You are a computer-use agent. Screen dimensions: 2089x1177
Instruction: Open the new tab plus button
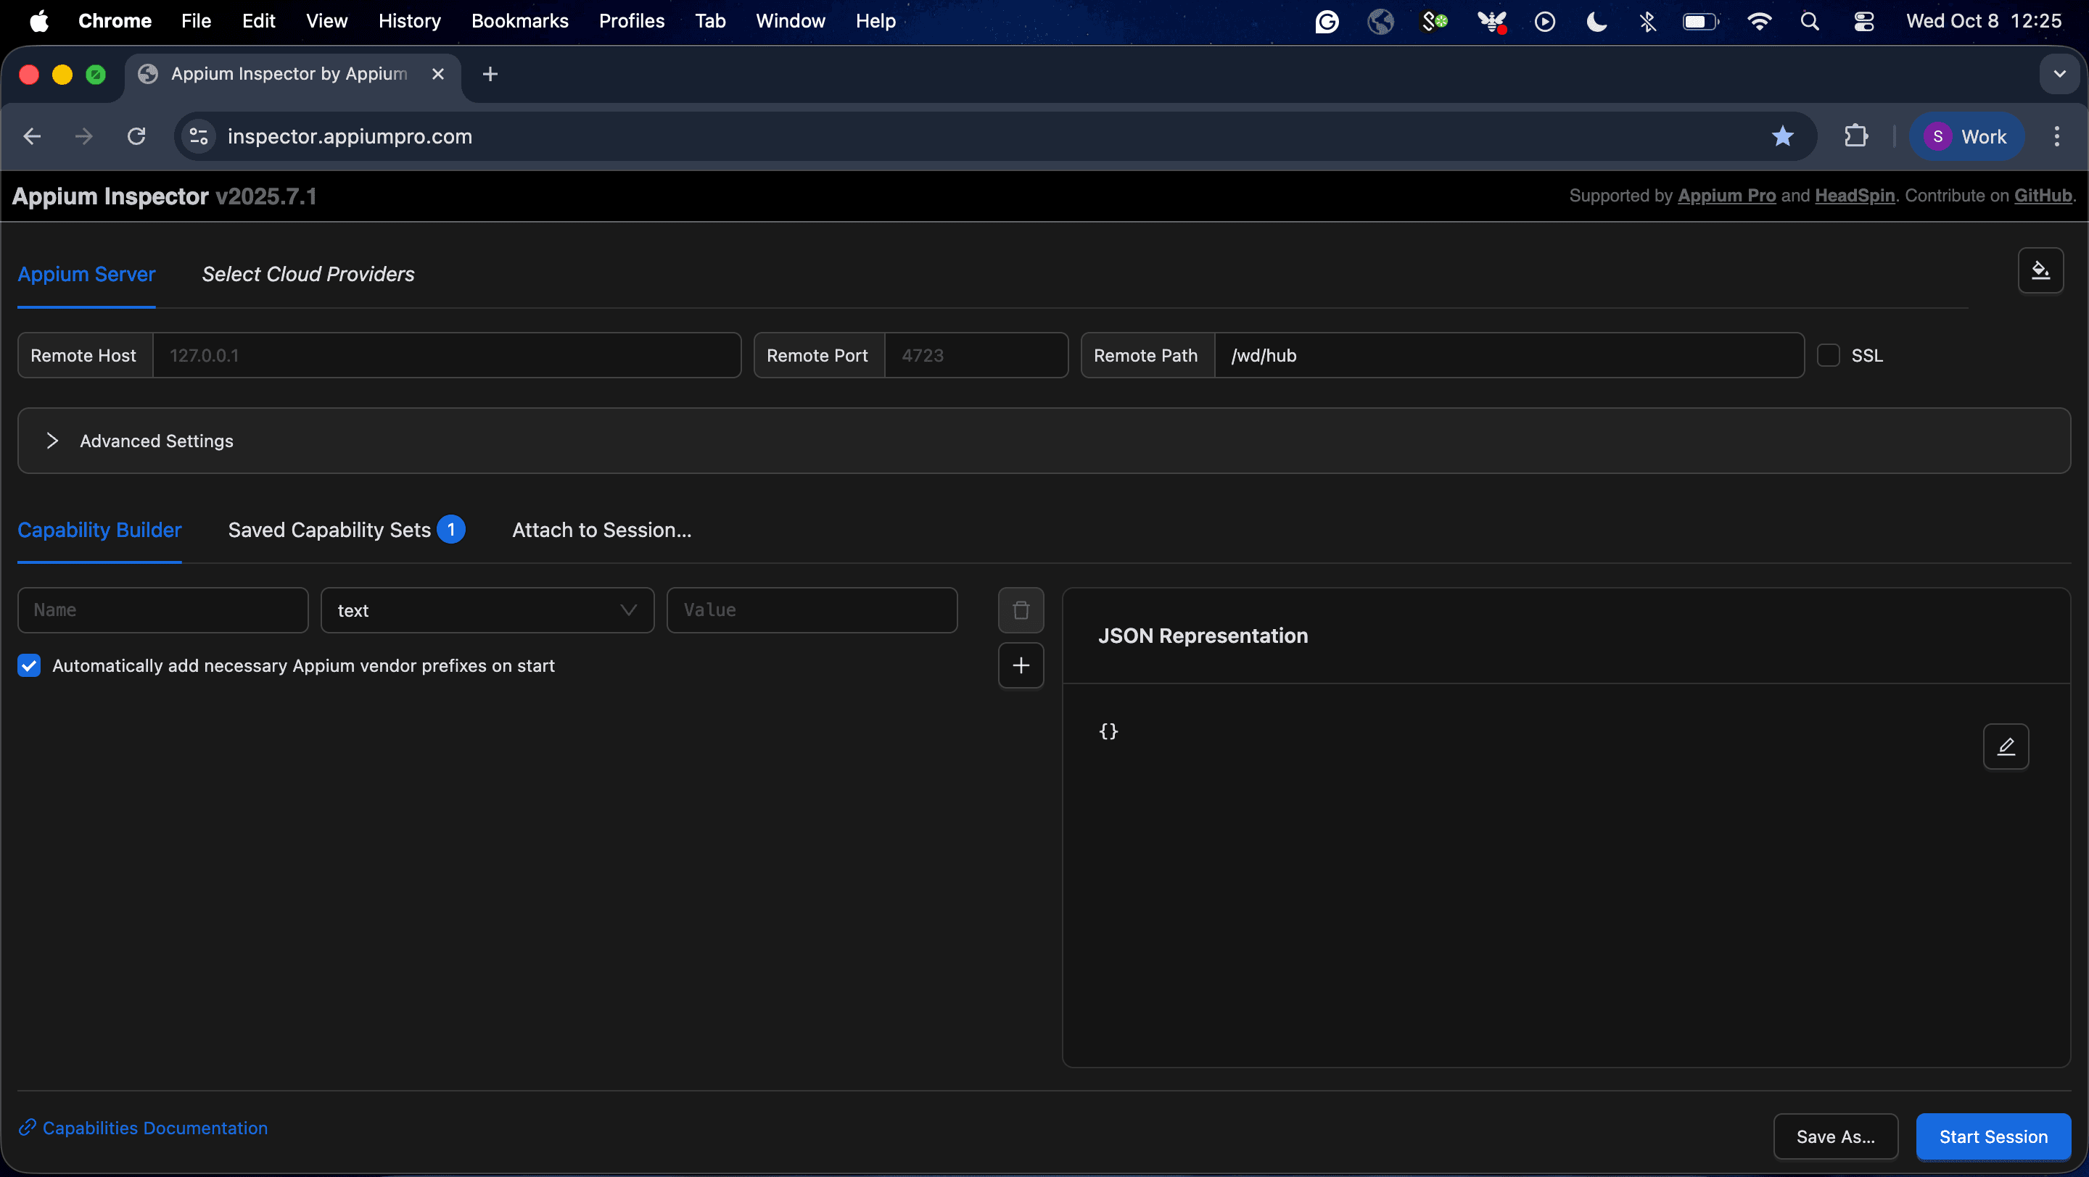pos(490,75)
